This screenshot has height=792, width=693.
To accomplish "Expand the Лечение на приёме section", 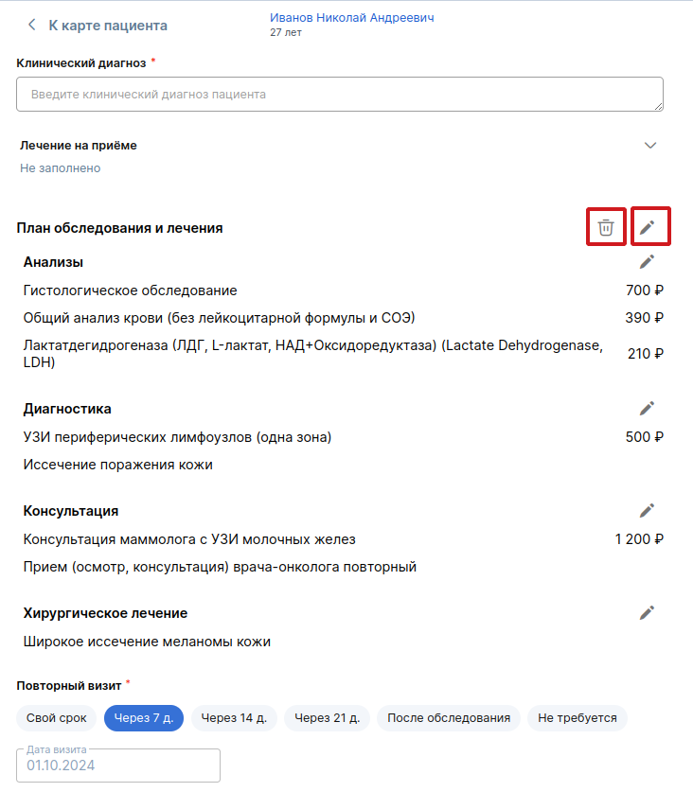I will pyautogui.click(x=650, y=146).
